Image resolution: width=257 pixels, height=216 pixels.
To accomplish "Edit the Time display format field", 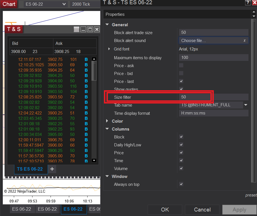I will (x=214, y=113).
